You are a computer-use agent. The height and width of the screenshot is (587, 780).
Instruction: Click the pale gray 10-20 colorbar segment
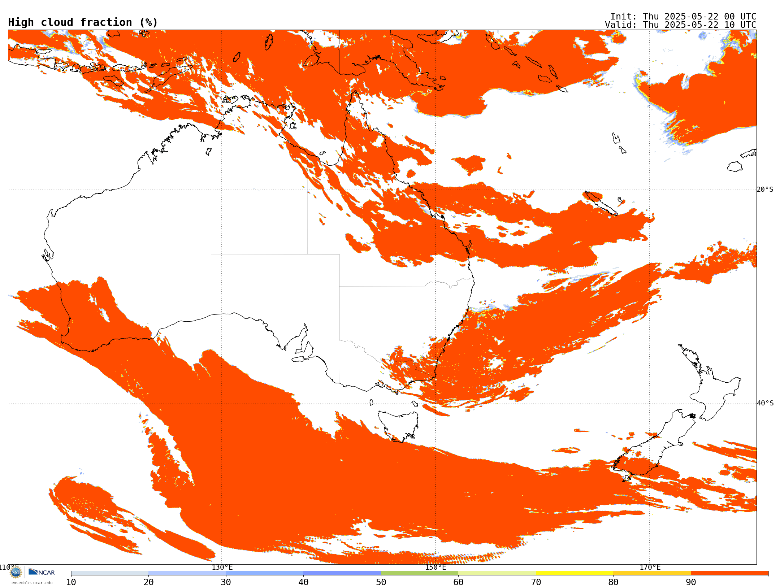(x=110, y=573)
